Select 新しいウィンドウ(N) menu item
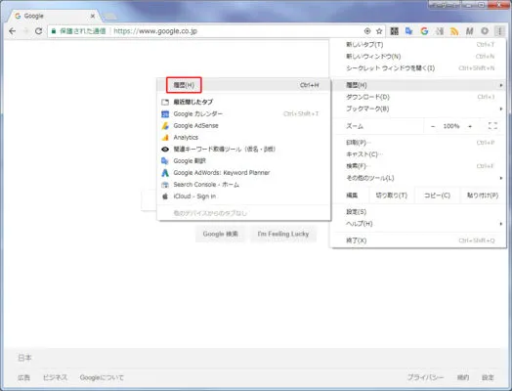The width and height of the screenshot is (512, 391). (x=418, y=56)
